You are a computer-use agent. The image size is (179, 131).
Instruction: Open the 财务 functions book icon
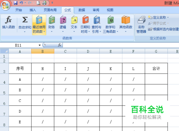(52, 20)
